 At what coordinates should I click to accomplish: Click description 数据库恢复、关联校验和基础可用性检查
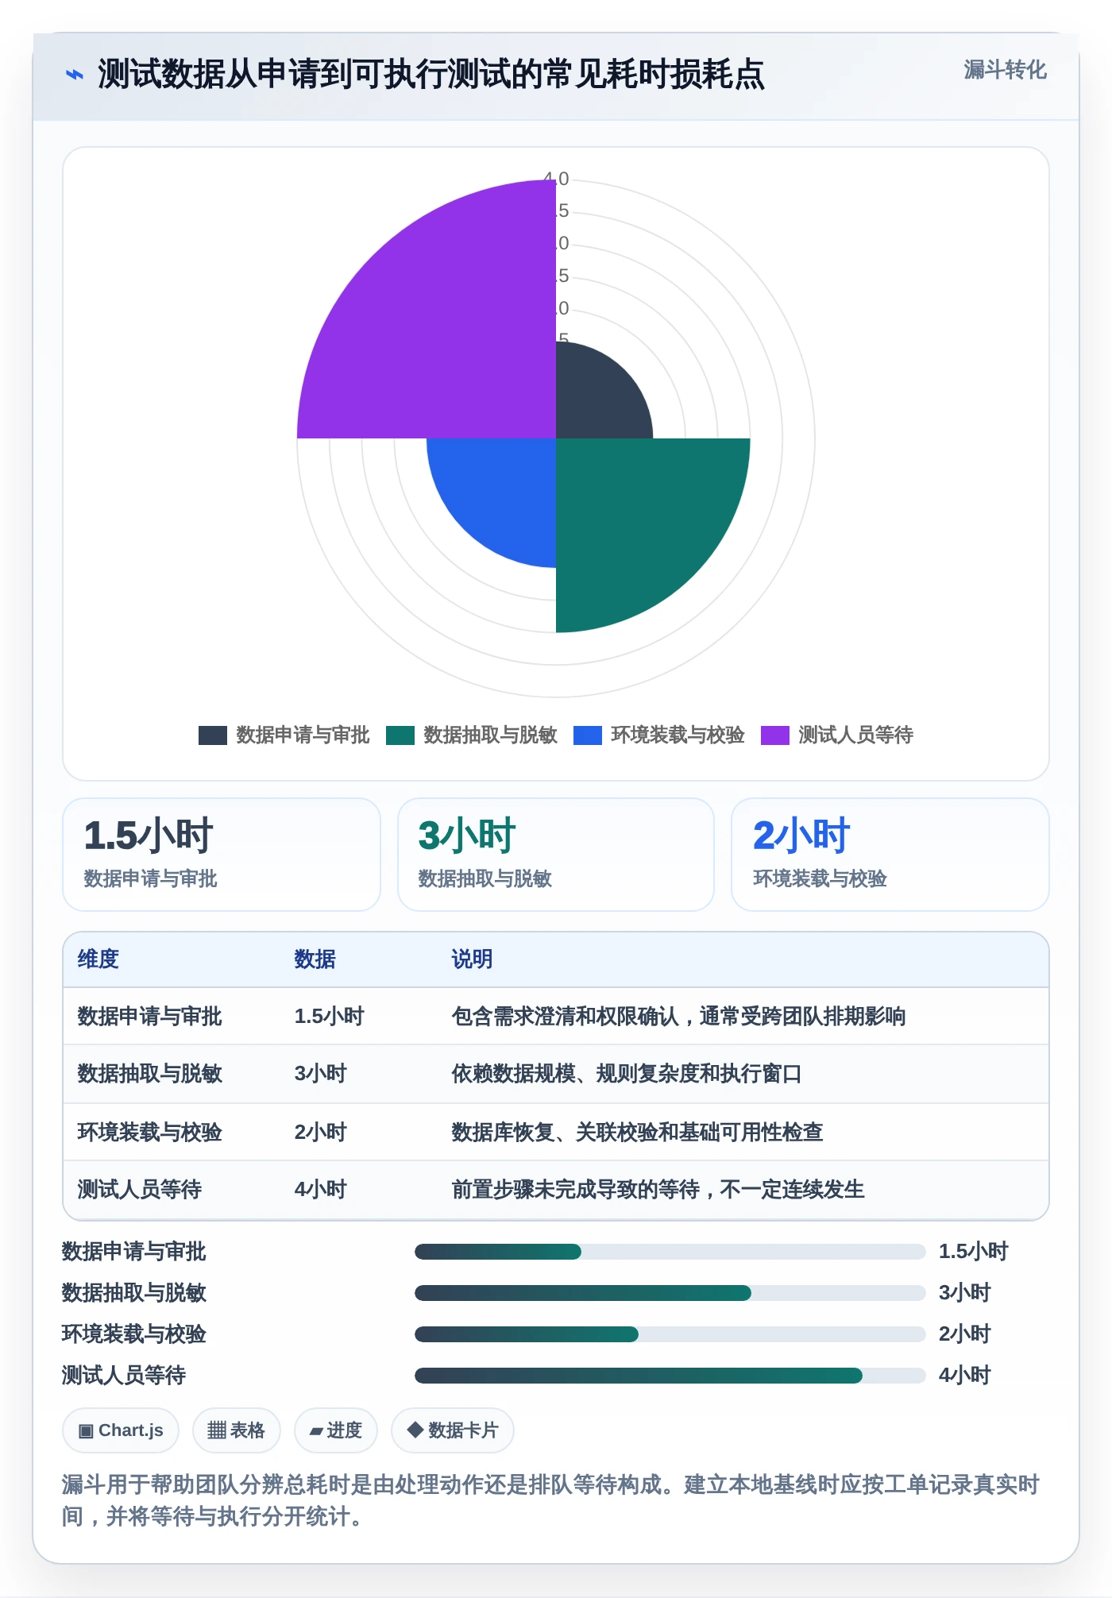click(x=637, y=1133)
